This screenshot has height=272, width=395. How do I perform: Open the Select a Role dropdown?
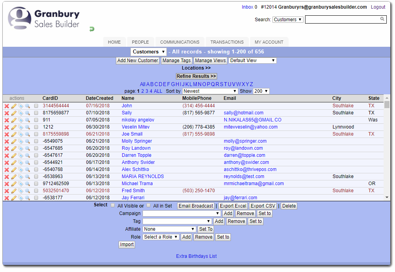pos(161,237)
